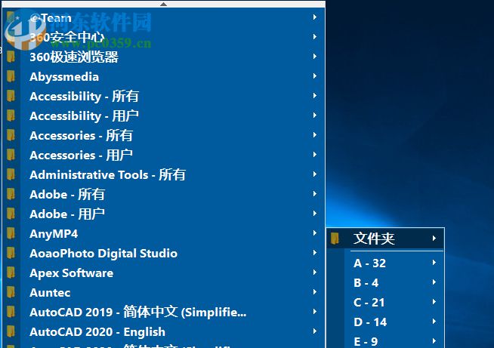Select Accessibility - 所有 entry
Viewport: 494px width, 348px height.
tap(164, 96)
